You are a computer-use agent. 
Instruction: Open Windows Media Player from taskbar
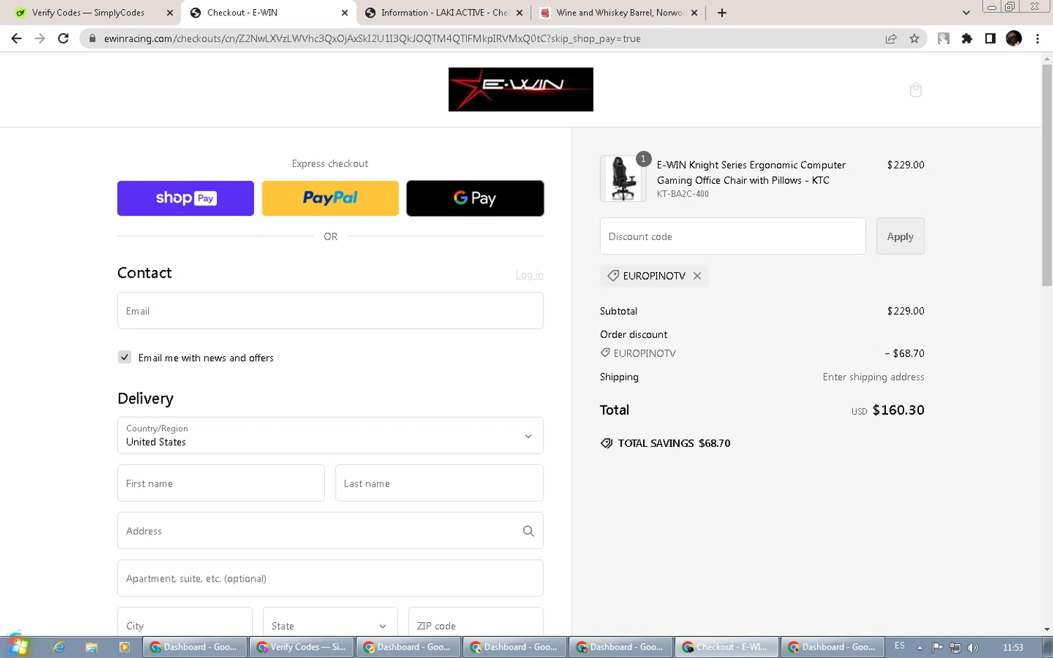pyautogui.click(x=124, y=647)
